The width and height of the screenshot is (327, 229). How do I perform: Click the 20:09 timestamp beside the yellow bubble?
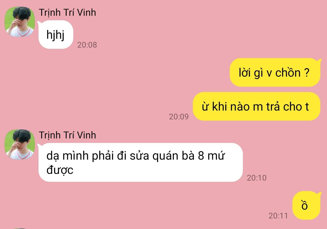pos(179,117)
